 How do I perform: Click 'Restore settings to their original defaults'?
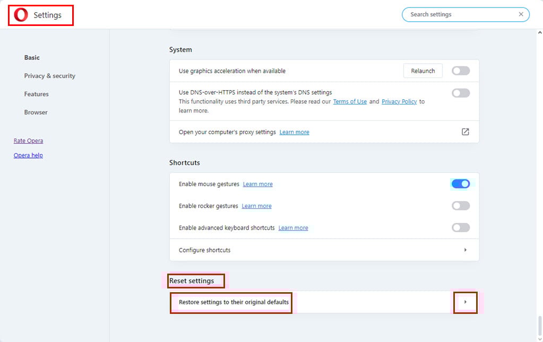coord(234,302)
